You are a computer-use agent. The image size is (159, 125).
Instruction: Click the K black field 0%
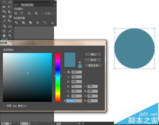coord(93,101)
